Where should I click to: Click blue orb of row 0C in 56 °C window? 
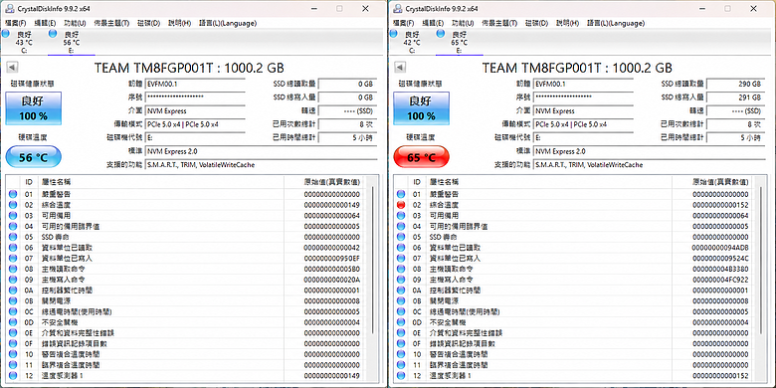13,311
